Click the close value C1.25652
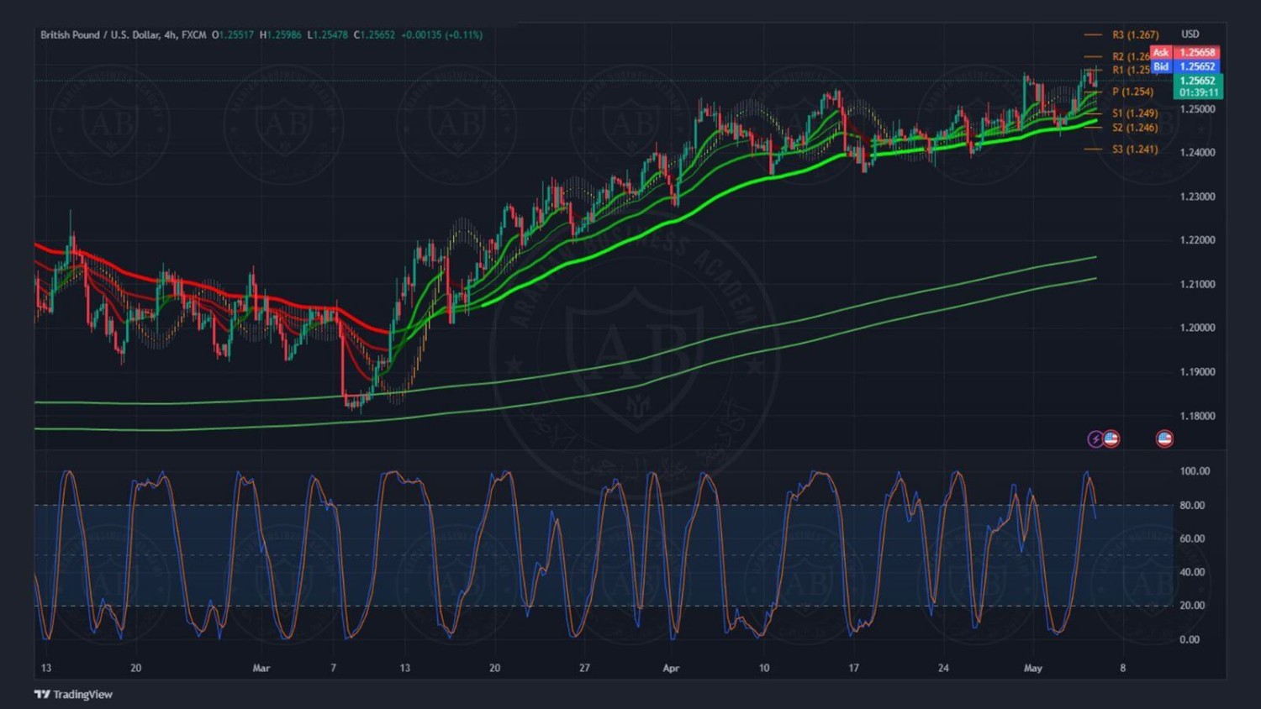1261x709 pixels. pyautogui.click(x=374, y=34)
